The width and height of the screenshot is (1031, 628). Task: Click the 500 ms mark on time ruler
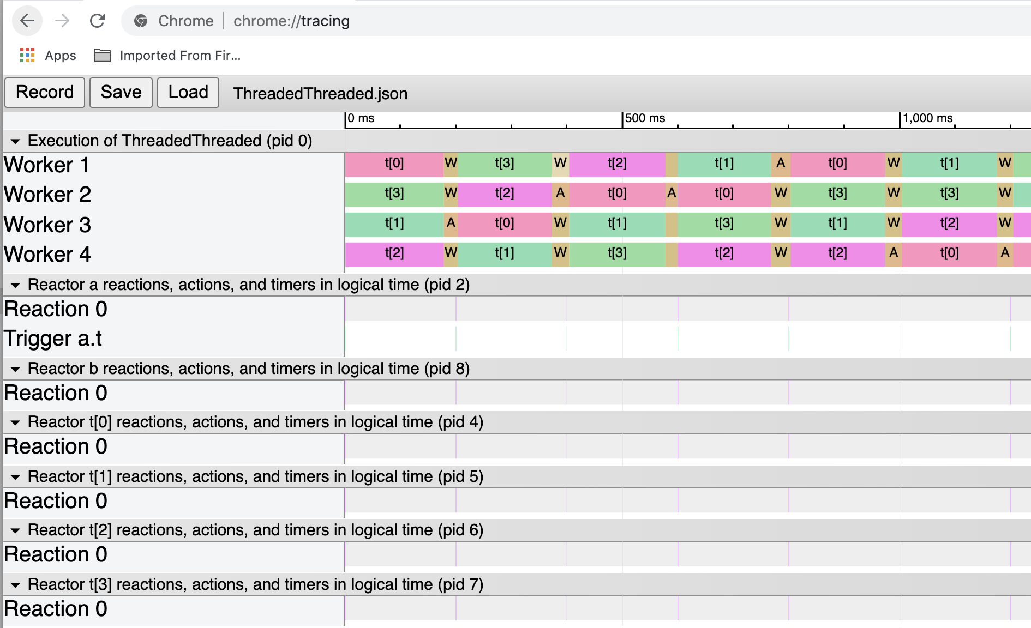coord(622,119)
